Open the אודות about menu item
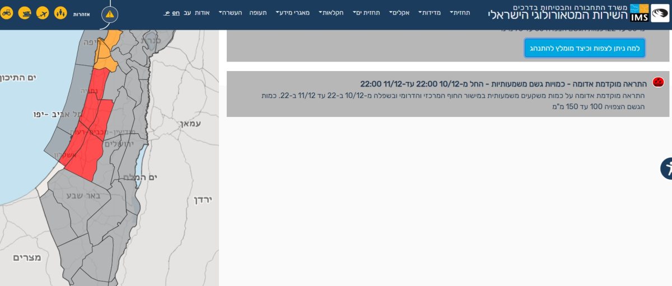 pos(202,12)
